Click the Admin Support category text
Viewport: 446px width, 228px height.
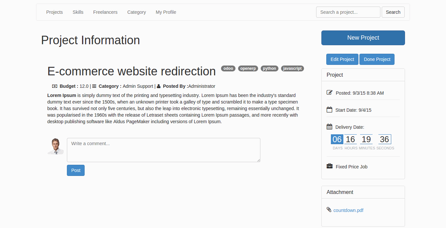click(x=138, y=86)
